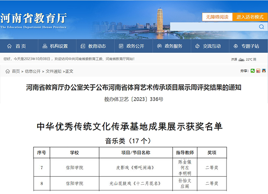Share the article via Weibo icon
The height and width of the screenshot is (194, 268).
pos(258,71)
